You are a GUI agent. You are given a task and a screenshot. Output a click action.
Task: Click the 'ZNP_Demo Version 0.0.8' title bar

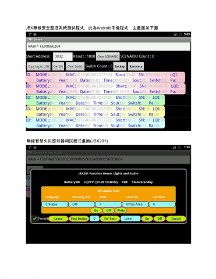pyautogui.click(x=44, y=152)
